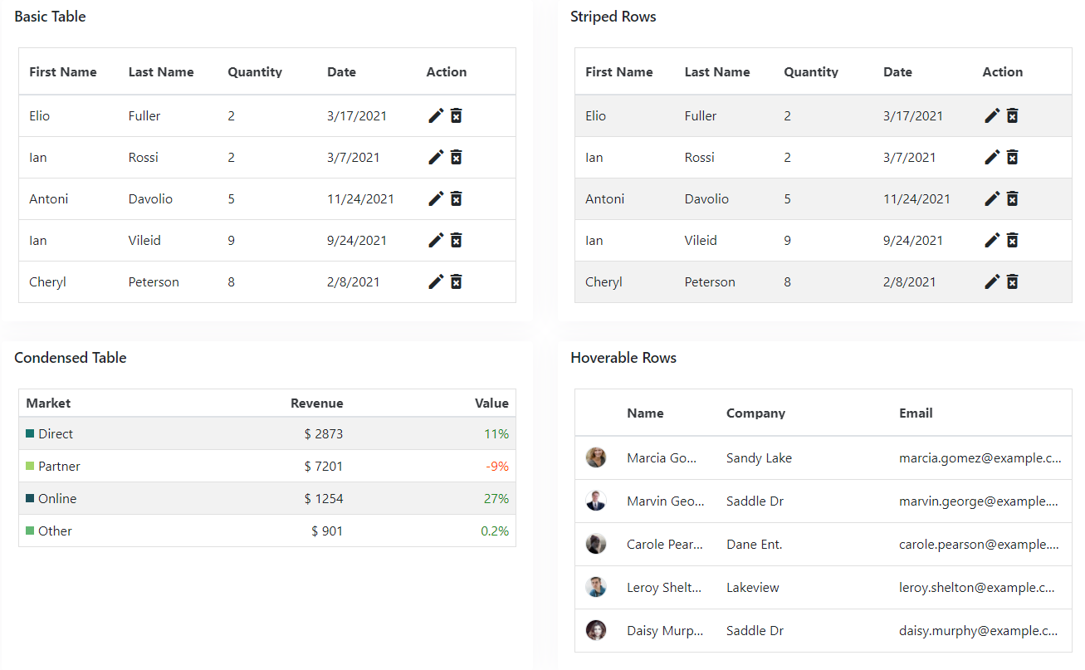Image resolution: width=1085 pixels, height=670 pixels.
Task: Delete Elio Fuller's row in Striped Rows
Action: 1013,115
